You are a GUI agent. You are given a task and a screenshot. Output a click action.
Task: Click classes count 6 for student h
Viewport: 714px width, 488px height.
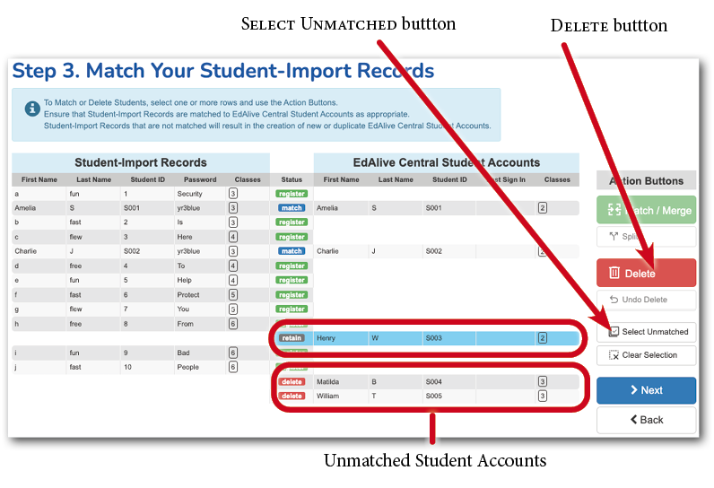tap(232, 324)
